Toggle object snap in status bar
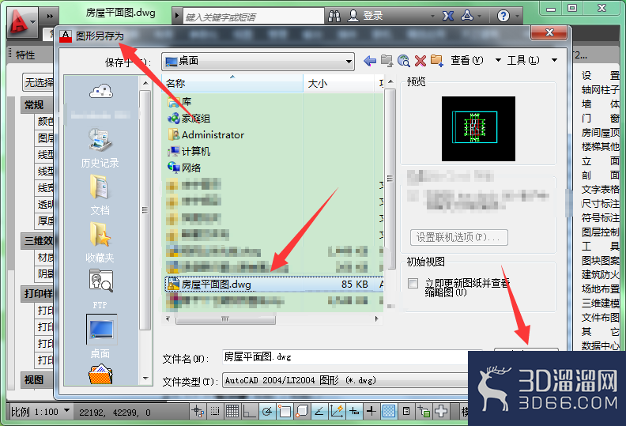626x426 pixels. pos(285,411)
